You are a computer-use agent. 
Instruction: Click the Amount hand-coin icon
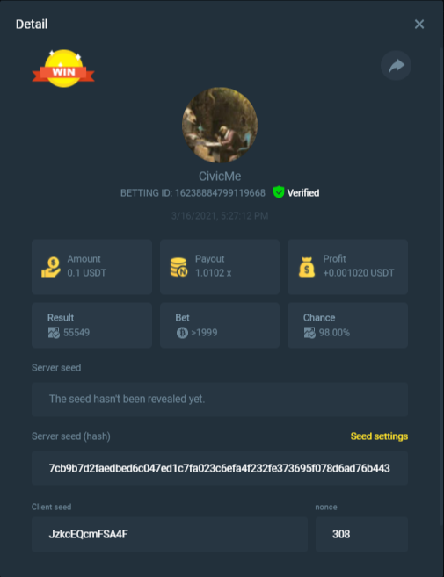(51, 267)
